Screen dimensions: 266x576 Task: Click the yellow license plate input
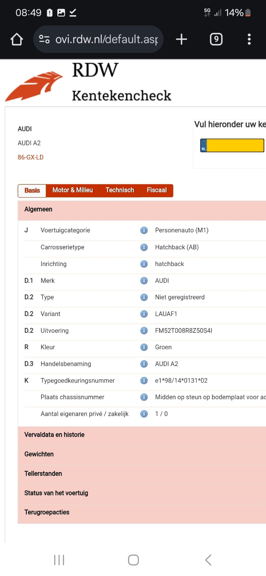coord(236,145)
